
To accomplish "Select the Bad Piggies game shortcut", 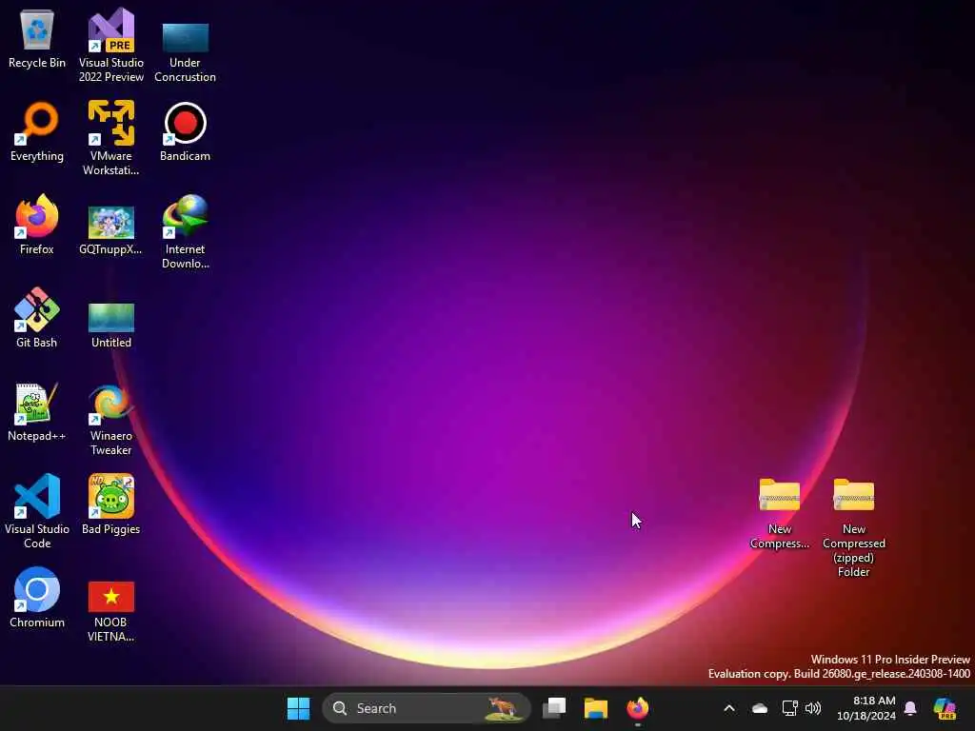I will coord(111,504).
